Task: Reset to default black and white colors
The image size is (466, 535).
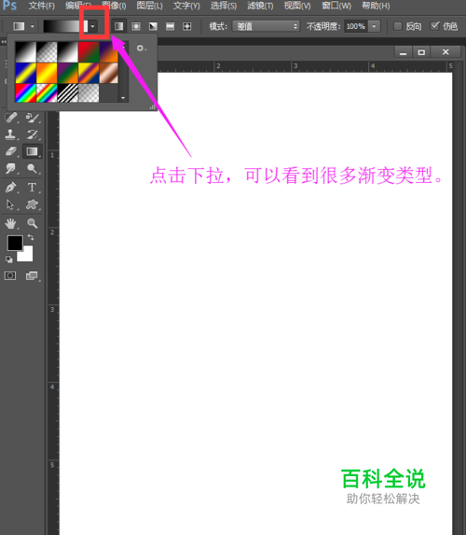Action: [x=9, y=260]
